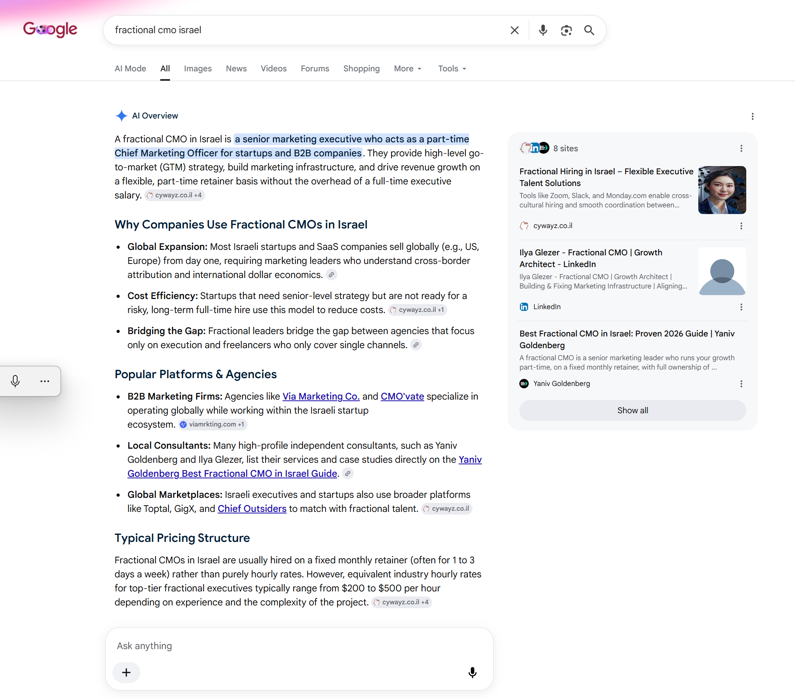
Task: Click link icon after Local Consultants bullet
Action: [348, 474]
